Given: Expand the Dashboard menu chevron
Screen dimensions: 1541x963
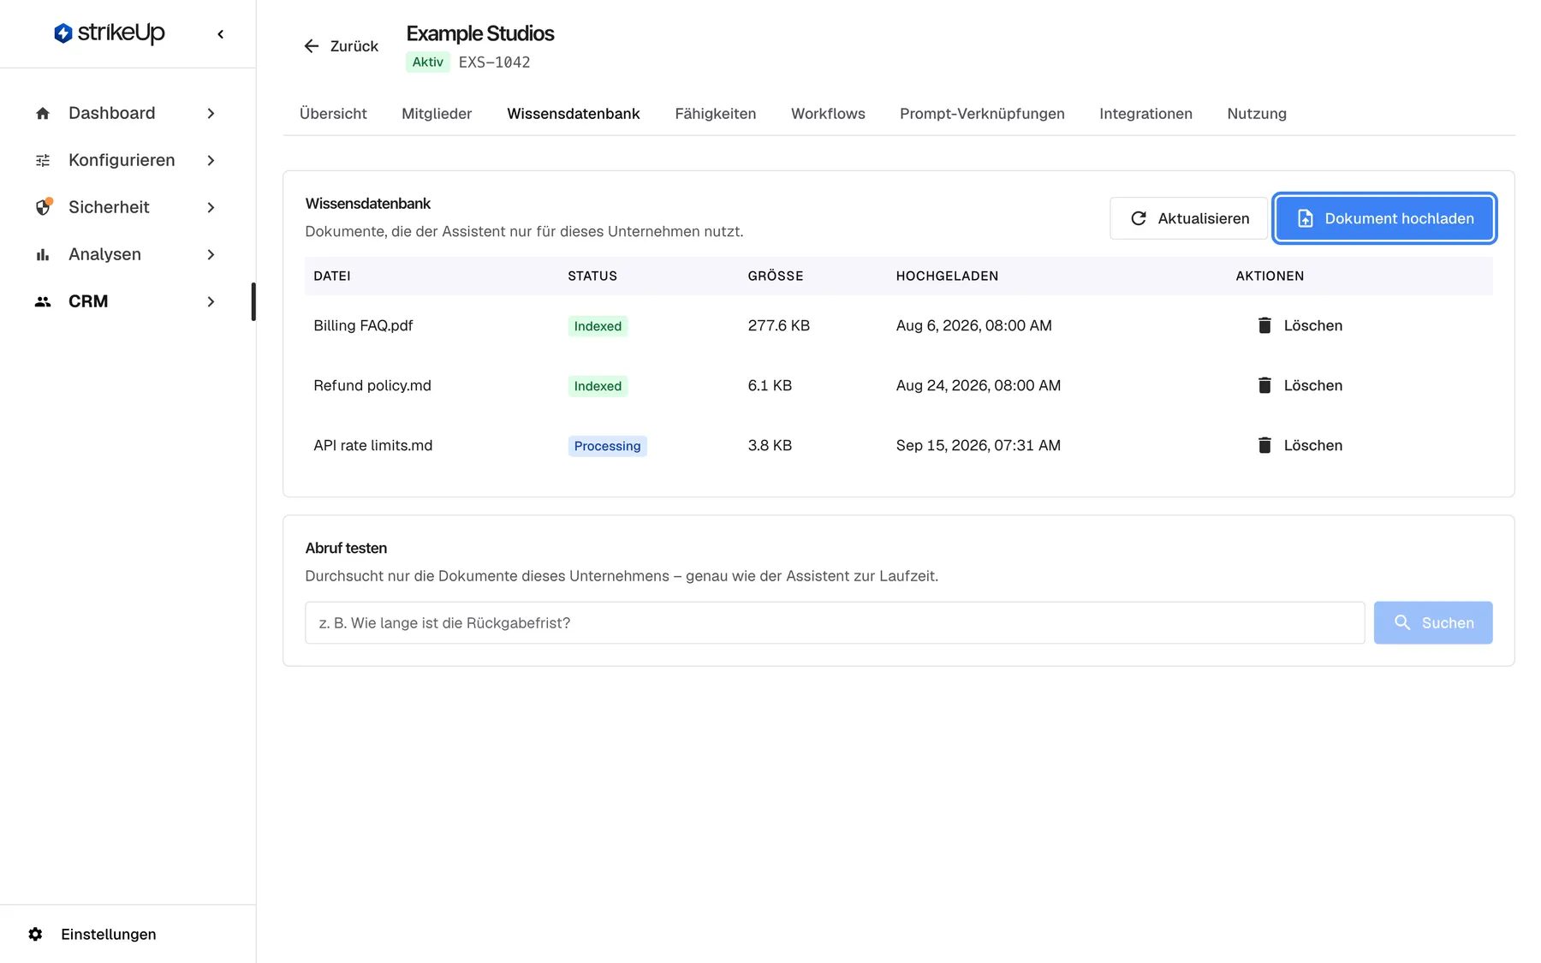Looking at the screenshot, I should [x=211, y=114].
